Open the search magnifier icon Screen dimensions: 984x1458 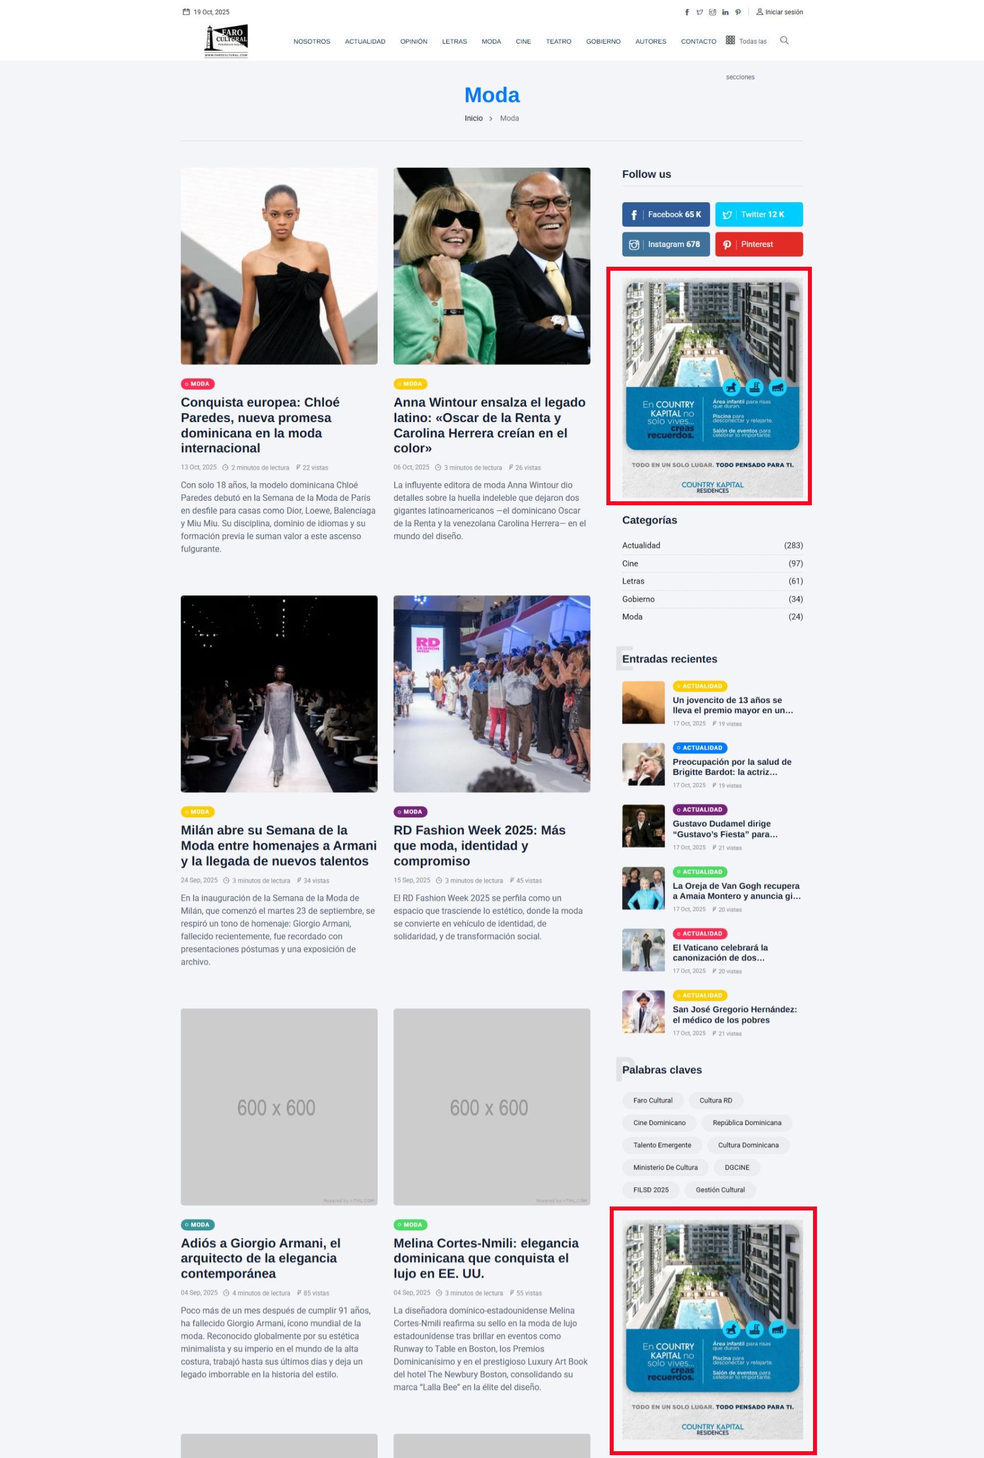tap(784, 41)
